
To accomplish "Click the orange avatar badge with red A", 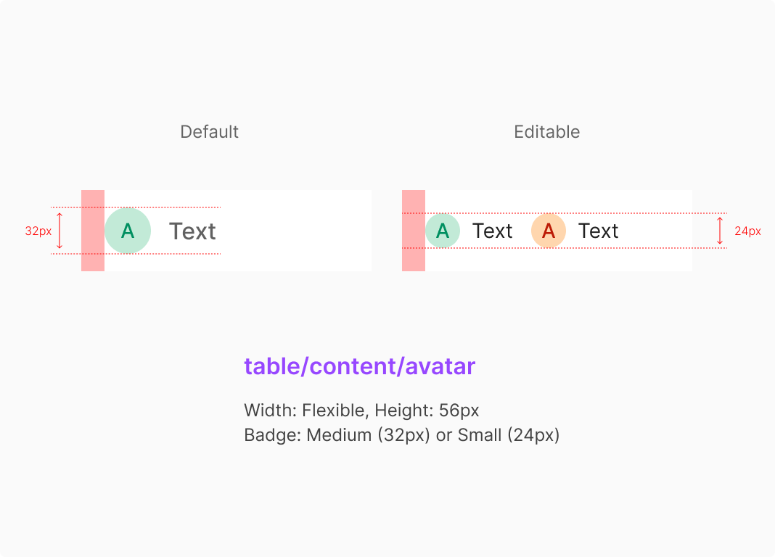I will tap(549, 231).
